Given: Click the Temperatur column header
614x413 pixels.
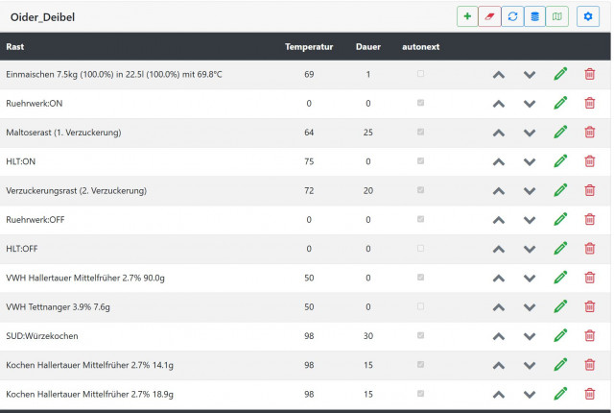Looking at the screenshot, I should 309,46.
